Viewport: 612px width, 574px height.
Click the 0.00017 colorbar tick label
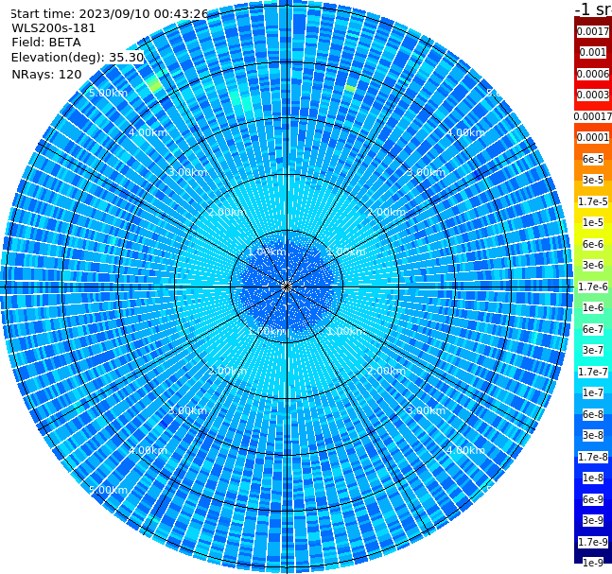[593, 116]
